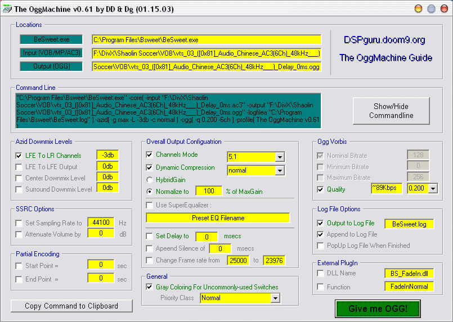Click the command line text box

point(168,111)
